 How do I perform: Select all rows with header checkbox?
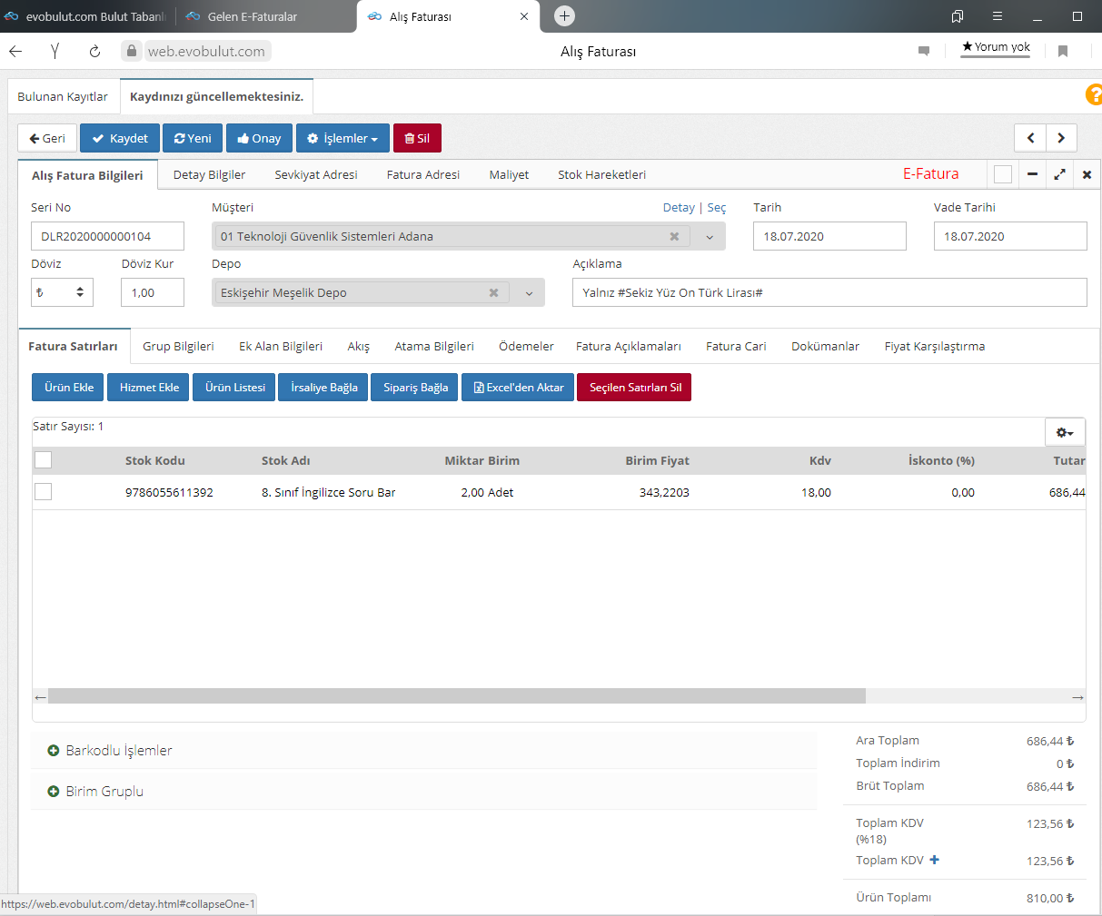43,460
